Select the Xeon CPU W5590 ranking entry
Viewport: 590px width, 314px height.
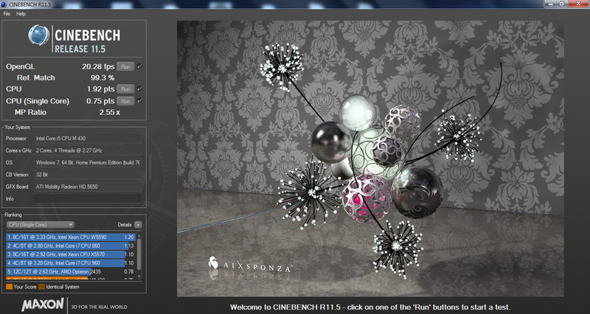(70, 237)
